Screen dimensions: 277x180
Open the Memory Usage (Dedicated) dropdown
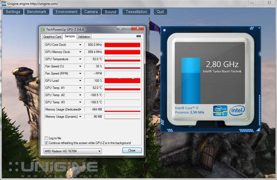[80, 109]
